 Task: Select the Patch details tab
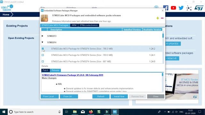point(45,70)
